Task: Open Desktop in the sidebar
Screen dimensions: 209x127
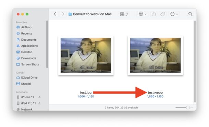Action: 27,52
